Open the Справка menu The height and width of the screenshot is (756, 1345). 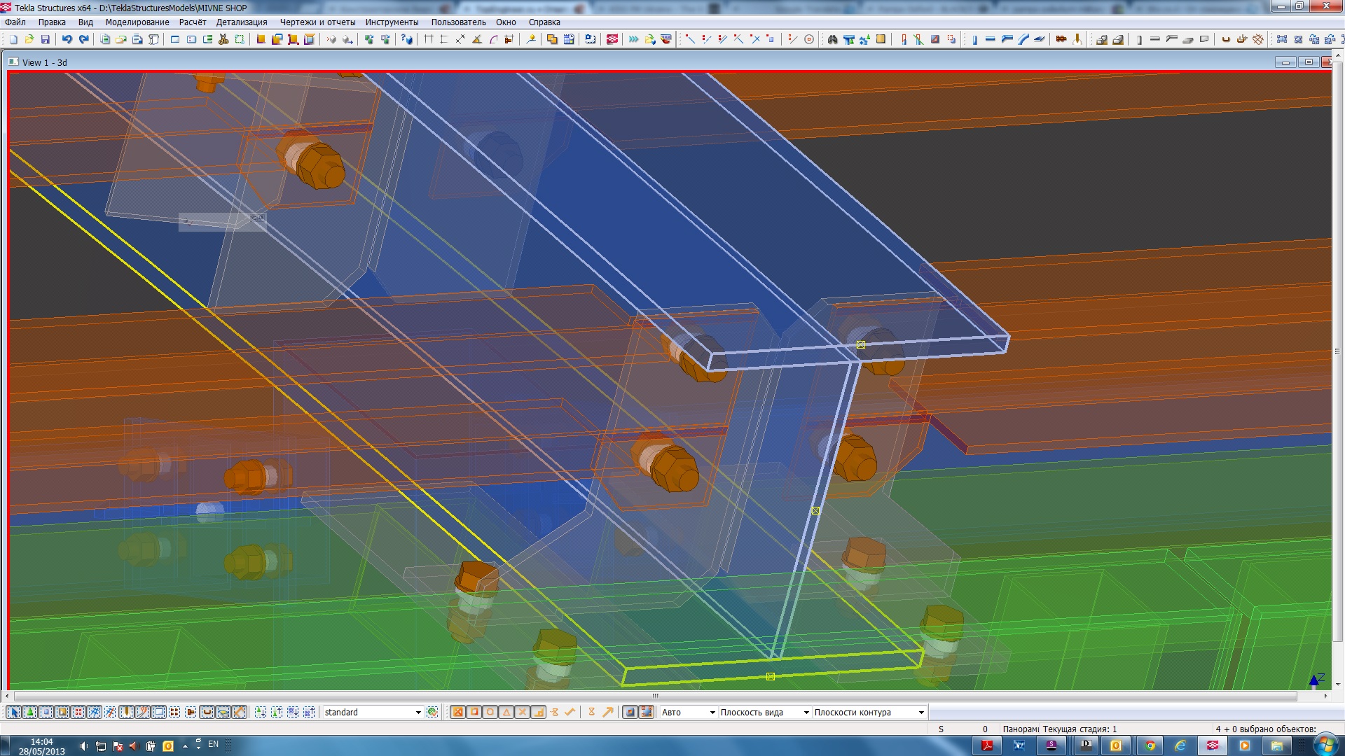(x=544, y=22)
